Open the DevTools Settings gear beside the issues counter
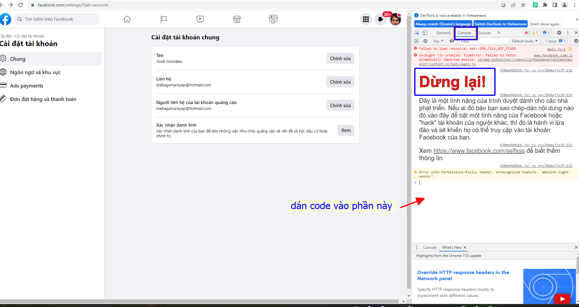The width and height of the screenshot is (579, 307). pos(559,33)
